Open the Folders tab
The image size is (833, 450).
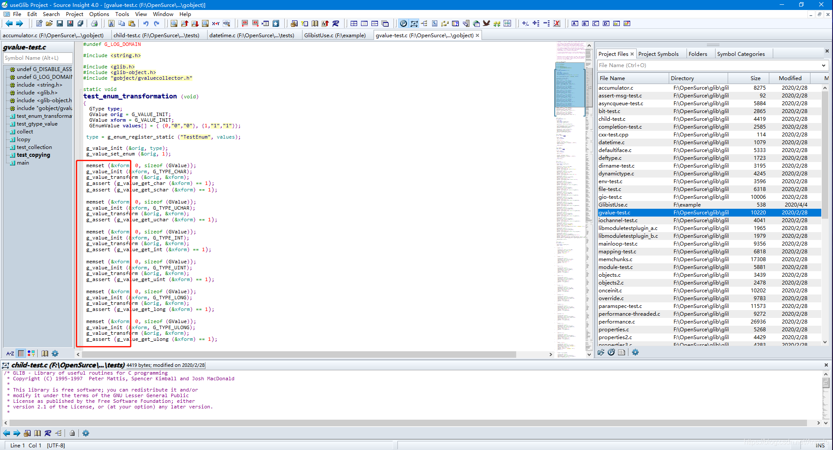(x=698, y=54)
